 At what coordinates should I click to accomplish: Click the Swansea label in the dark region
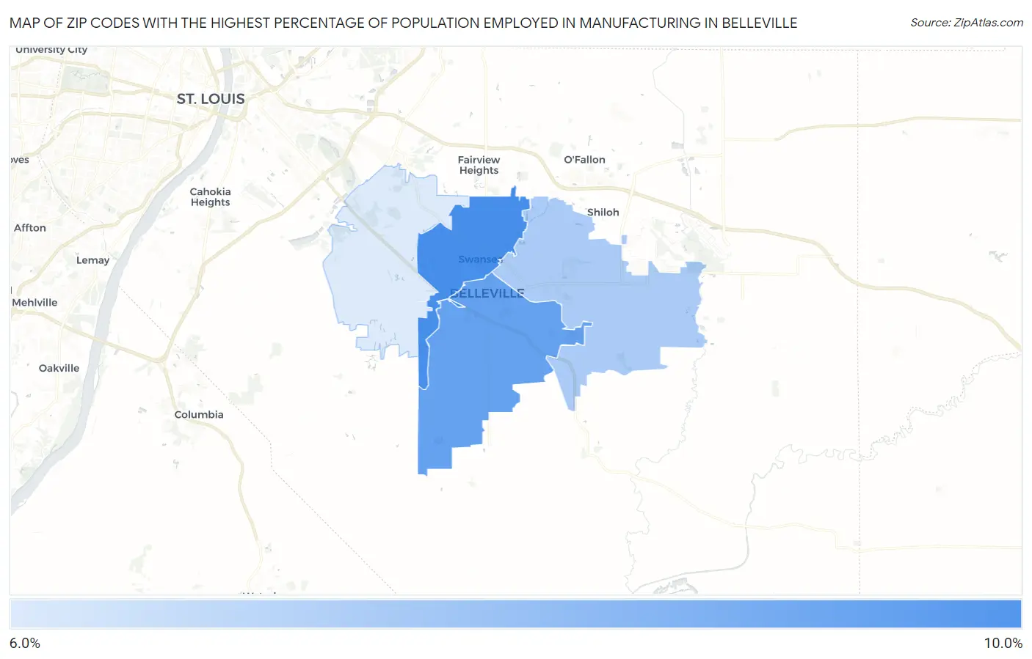pyautogui.click(x=480, y=259)
